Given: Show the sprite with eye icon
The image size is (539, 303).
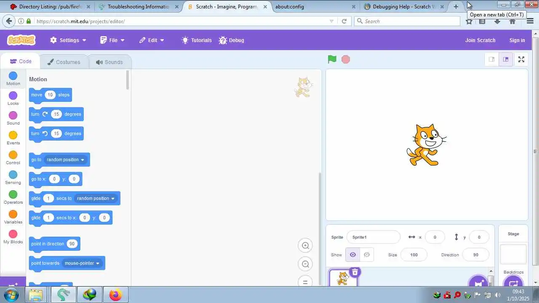Looking at the screenshot, I should 353,255.
